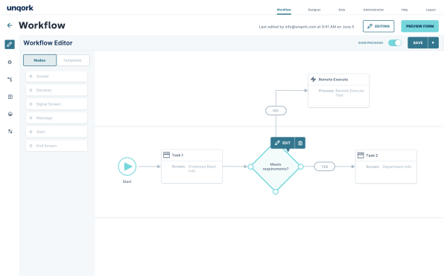Viewport: 444px width, 276px height.
Task: Click the Remote Execute lightning bolt icon
Action: [313, 79]
